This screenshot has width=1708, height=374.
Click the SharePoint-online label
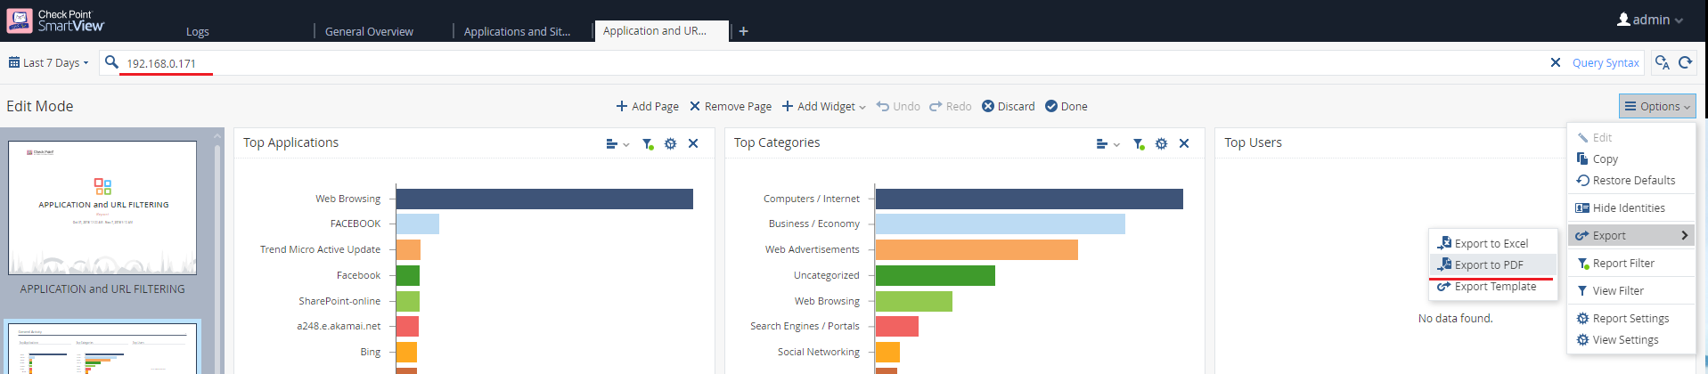point(339,301)
